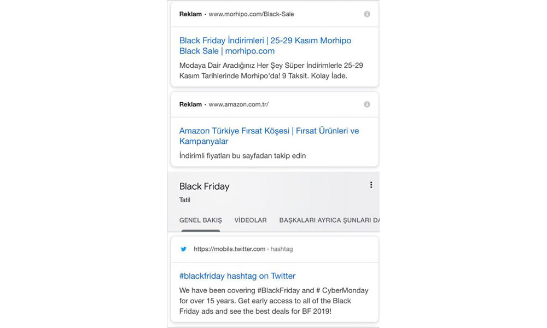Viewport: 547px width, 328px height.
Task: Click the Reklam label on the Morhipo ad
Action: (190, 14)
